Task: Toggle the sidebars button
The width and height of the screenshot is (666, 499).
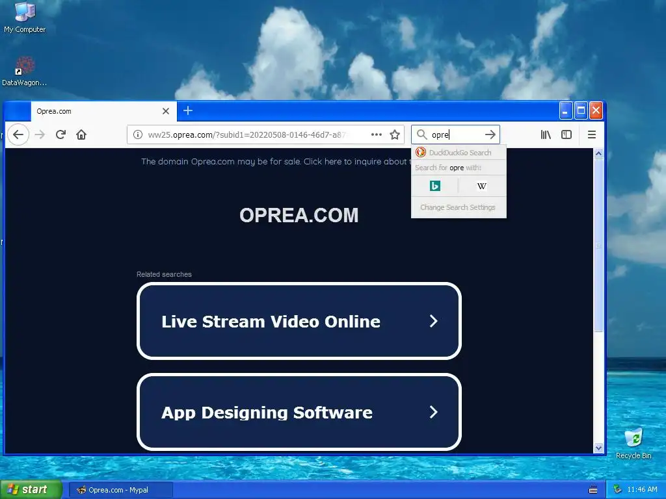Action: 566,134
